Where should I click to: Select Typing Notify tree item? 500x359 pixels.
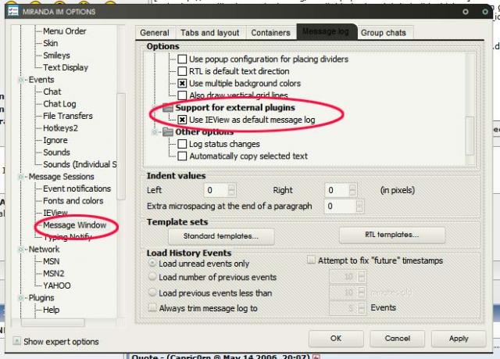click(68, 237)
